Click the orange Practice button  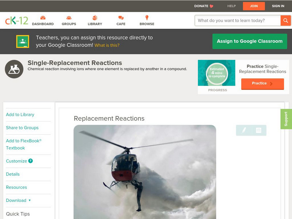click(262, 84)
